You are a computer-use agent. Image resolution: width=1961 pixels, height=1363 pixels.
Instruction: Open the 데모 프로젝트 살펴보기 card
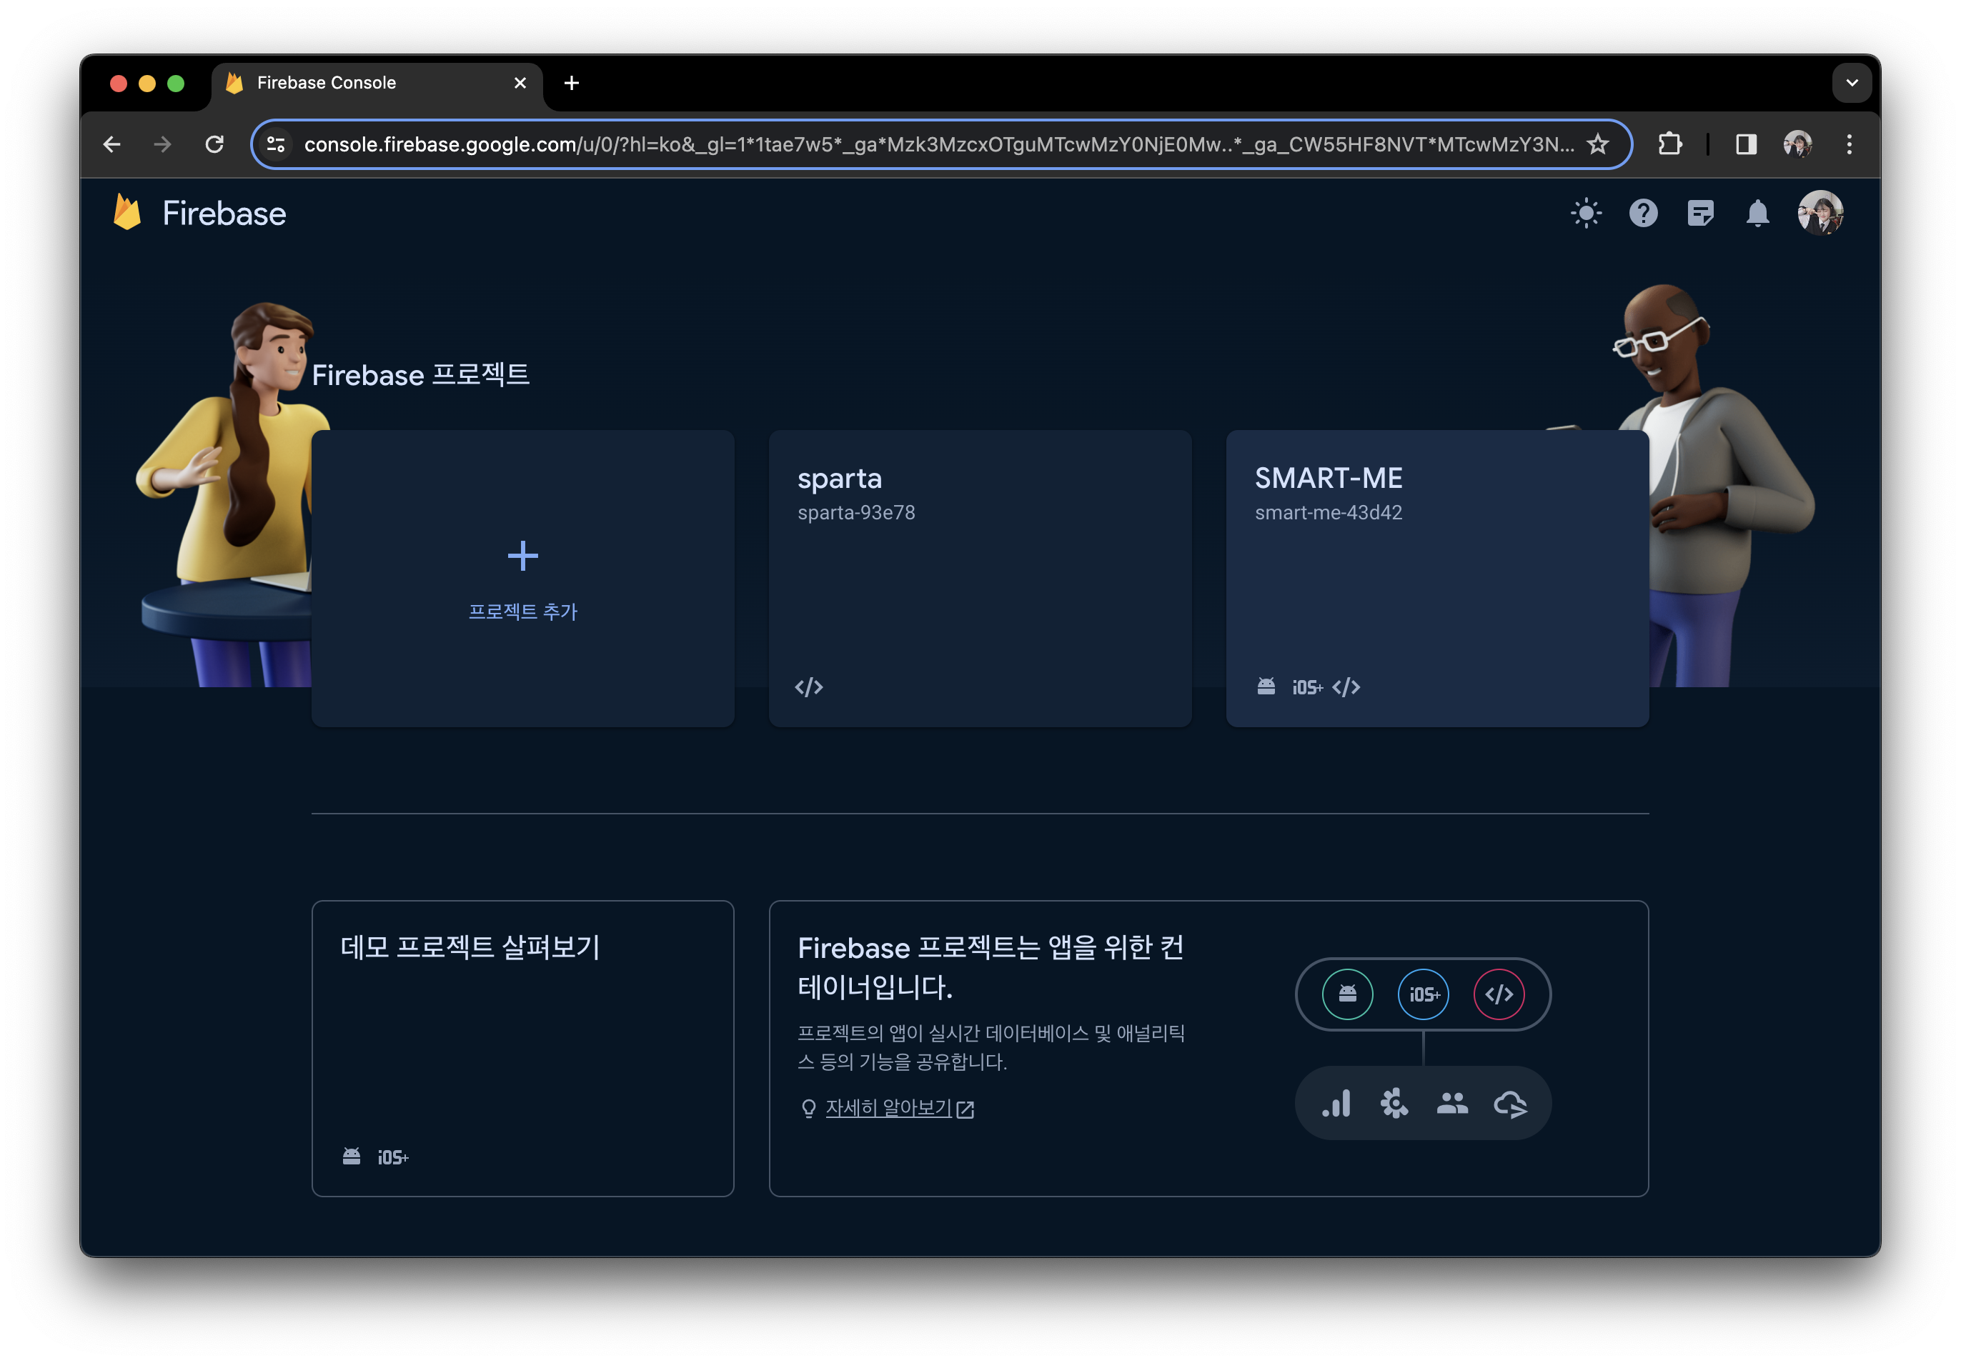click(x=522, y=1048)
